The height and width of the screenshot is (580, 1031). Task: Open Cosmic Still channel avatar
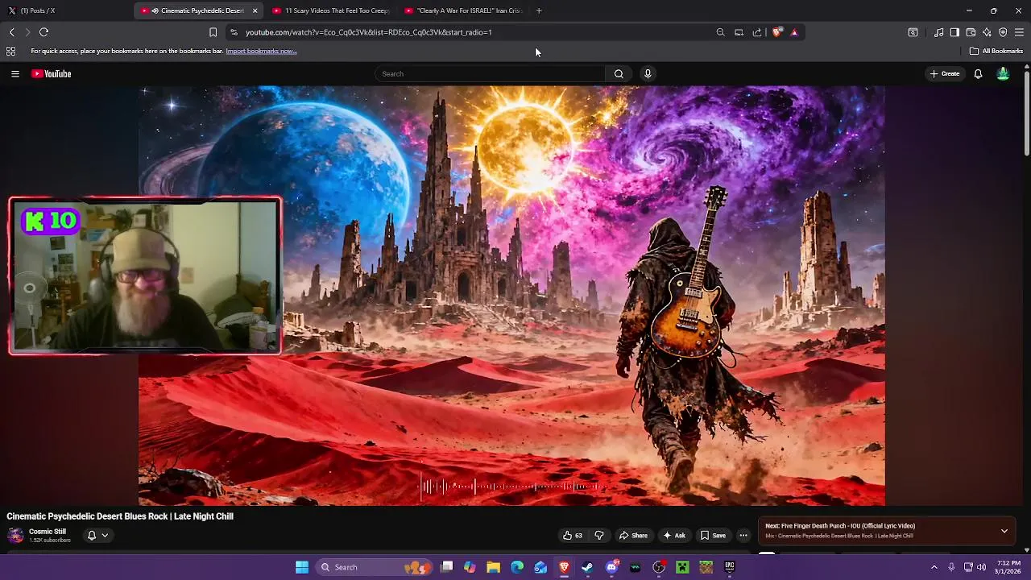point(15,536)
